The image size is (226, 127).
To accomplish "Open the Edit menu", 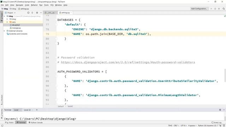I will (x=7, y=5).
